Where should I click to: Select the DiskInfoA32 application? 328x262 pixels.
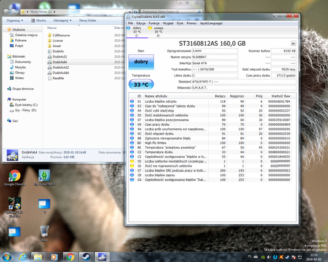click(58, 67)
